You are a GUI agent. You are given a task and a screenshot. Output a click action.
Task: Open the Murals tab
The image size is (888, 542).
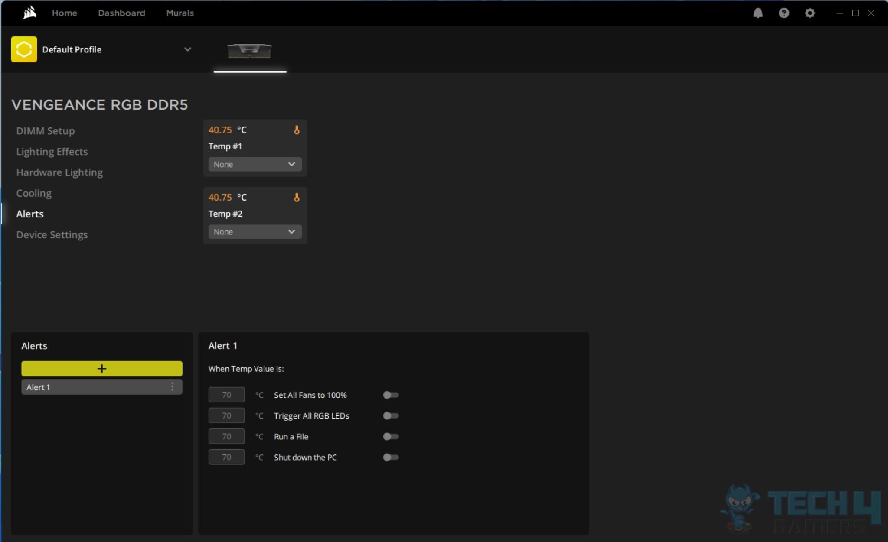180,13
